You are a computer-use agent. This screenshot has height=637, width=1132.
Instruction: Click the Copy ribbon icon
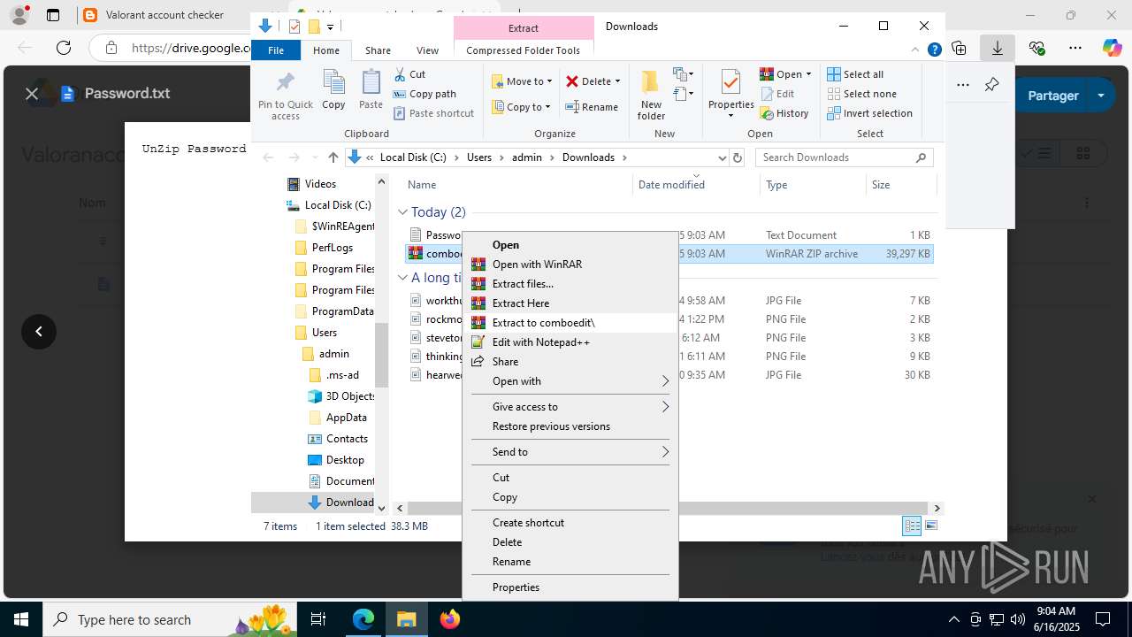[x=333, y=90]
